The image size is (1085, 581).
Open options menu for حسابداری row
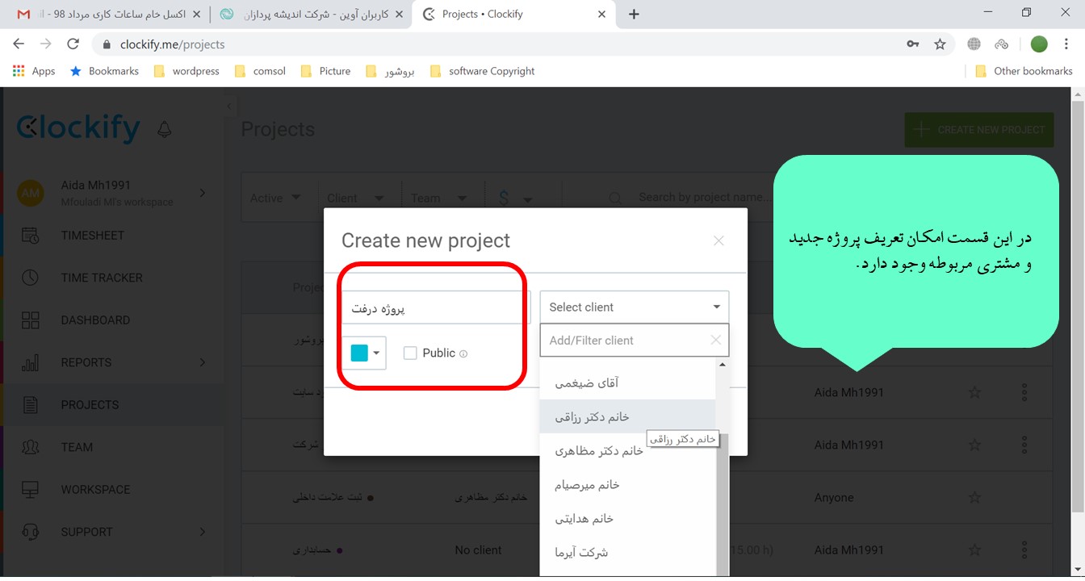[1024, 550]
